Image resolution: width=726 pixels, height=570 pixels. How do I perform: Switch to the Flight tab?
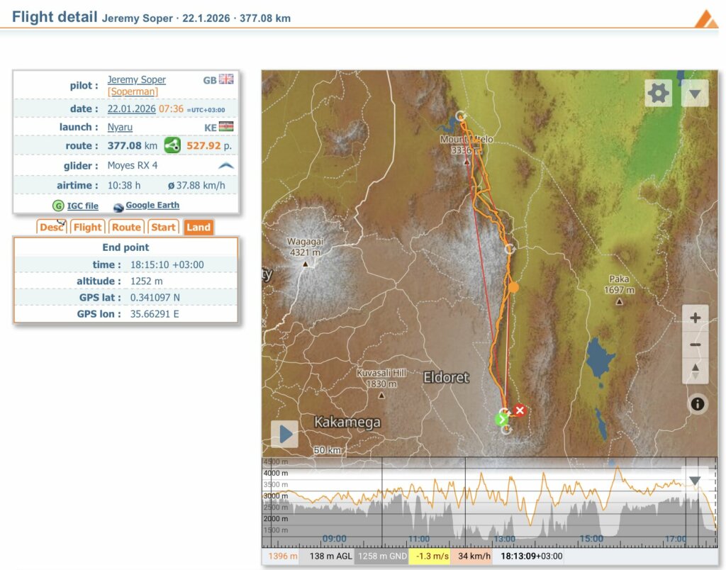(88, 227)
